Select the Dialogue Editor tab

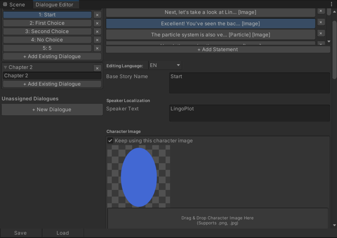pos(54,5)
